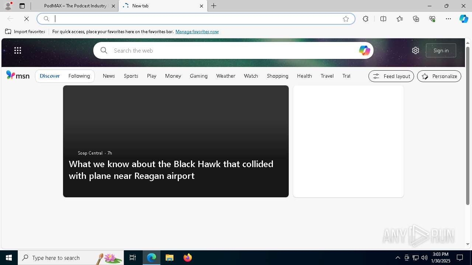Click the Sign in button
This screenshot has height=265, width=472.
441,50
